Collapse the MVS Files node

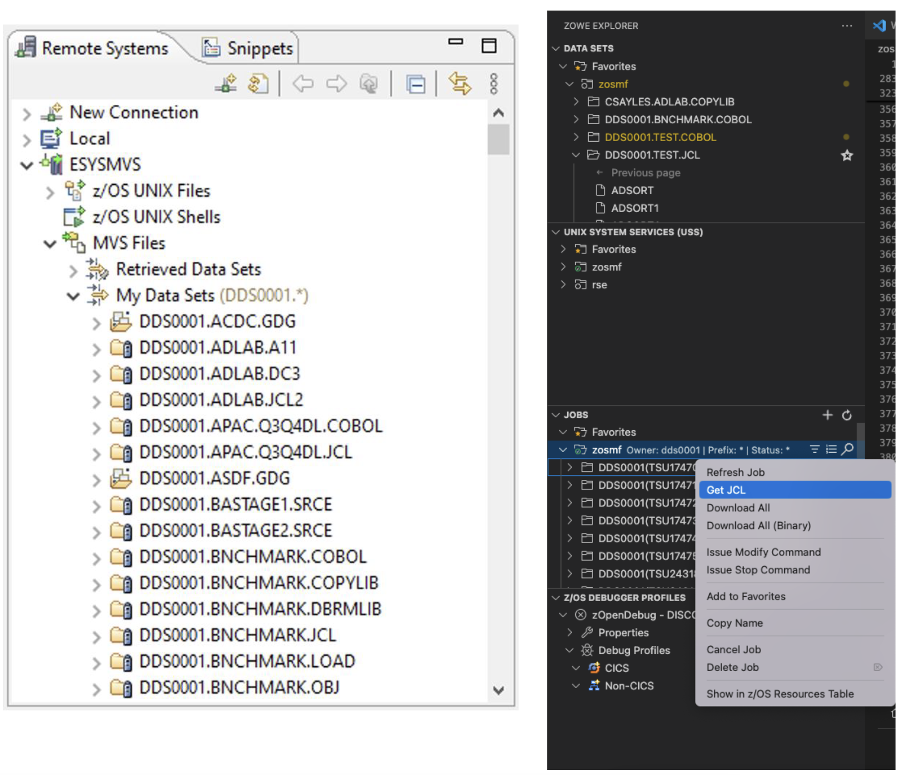point(50,244)
